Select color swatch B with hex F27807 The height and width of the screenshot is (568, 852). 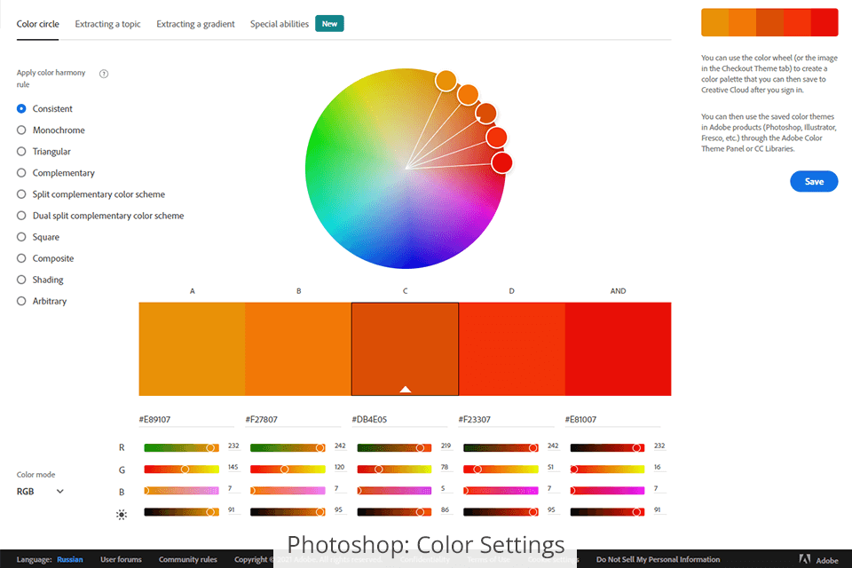pos(298,349)
